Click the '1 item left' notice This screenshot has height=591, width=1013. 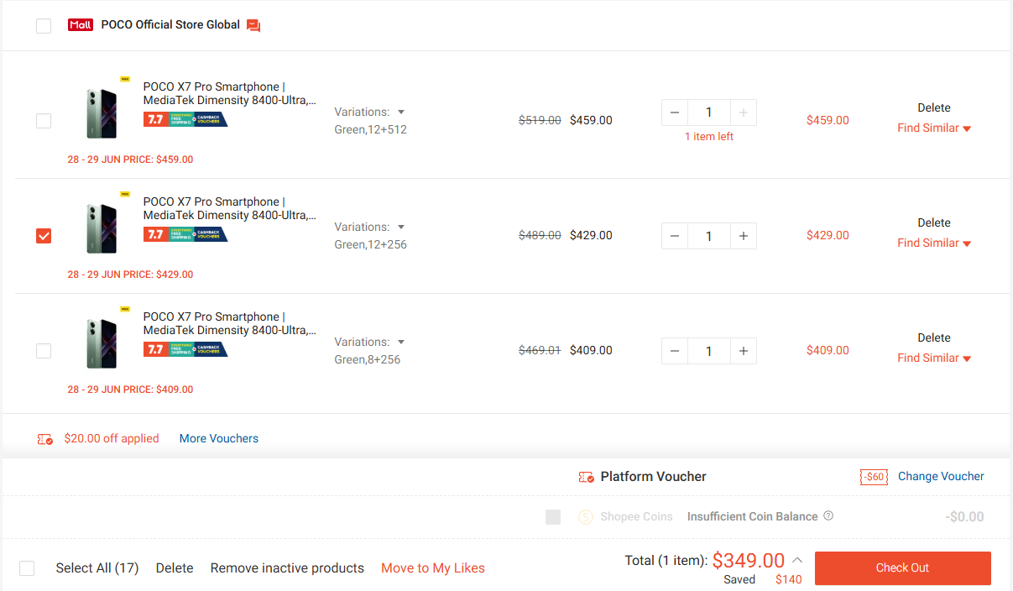pyautogui.click(x=709, y=137)
